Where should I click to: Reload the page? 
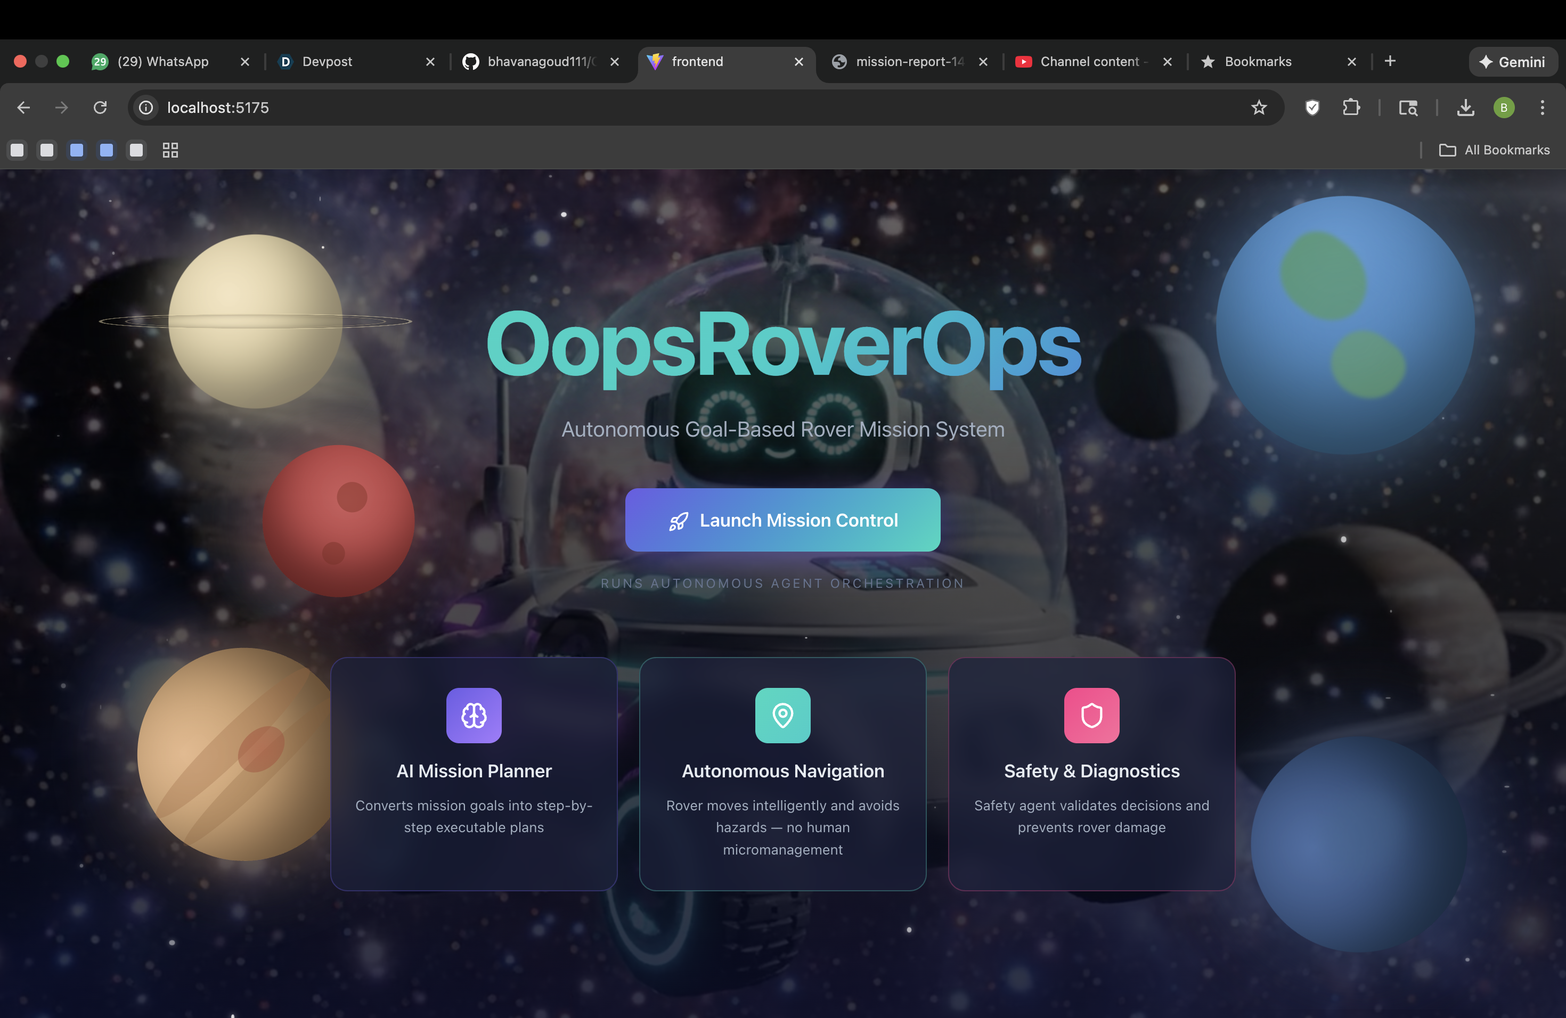click(100, 107)
